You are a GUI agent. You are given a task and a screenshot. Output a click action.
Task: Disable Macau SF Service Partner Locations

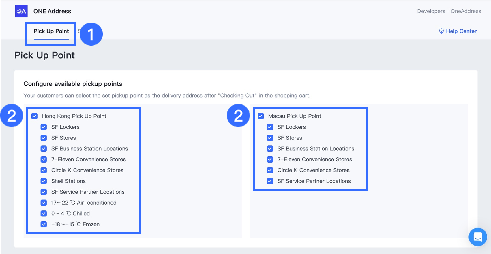click(x=270, y=181)
